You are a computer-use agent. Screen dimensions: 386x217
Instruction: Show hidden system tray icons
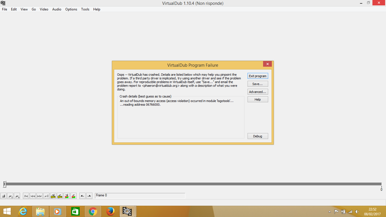(x=329, y=212)
